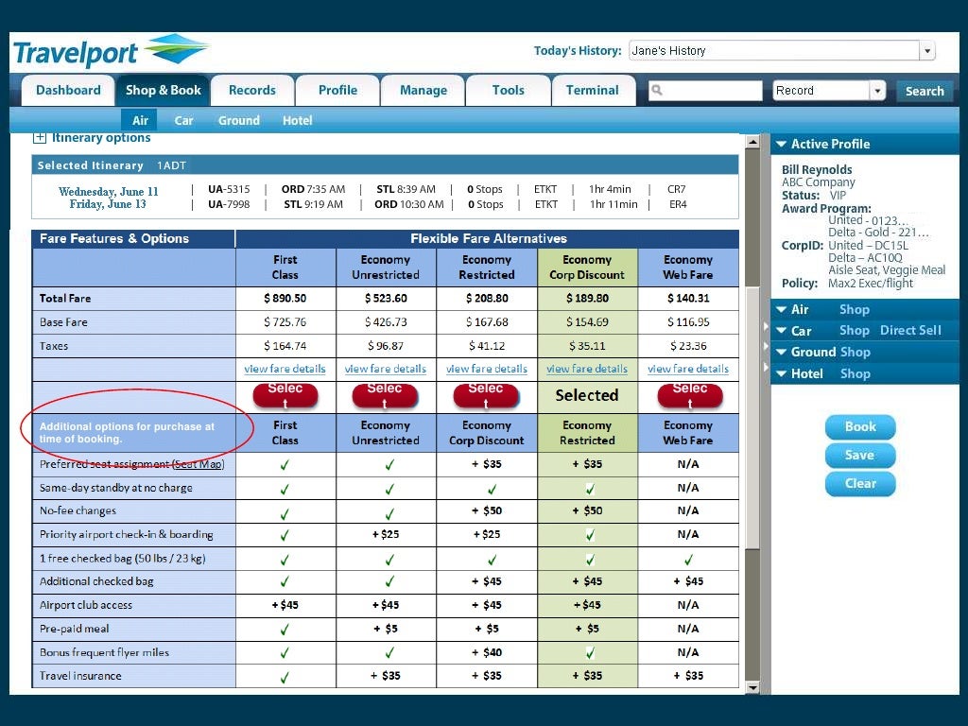
Task: Click 'Friday, June 13' date
Action: pyautogui.click(x=108, y=204)
